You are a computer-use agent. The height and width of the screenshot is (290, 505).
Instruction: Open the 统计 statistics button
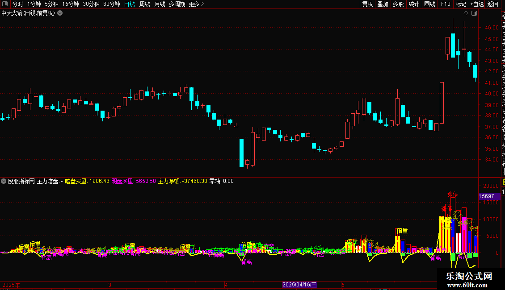(414, 4)
